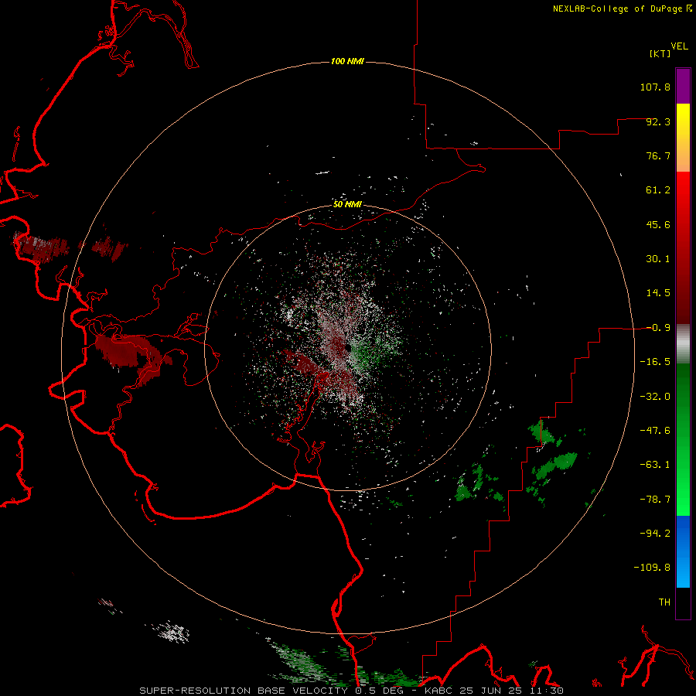The image size is (696, 696).
Task: Click the -0.9 legend value
Action: (x=658, y=328)
